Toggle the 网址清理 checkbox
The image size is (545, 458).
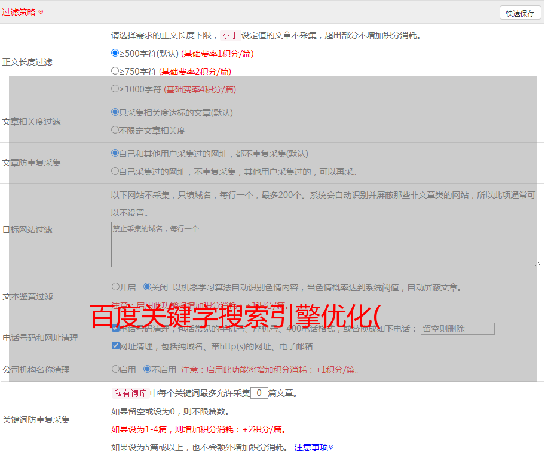(x=115, y=346)
